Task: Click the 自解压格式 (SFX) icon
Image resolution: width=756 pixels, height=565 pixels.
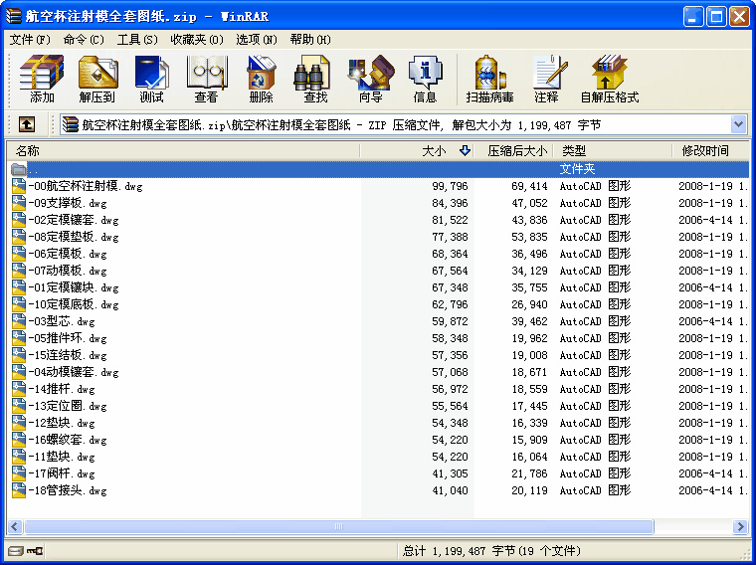Action: [x=609, y=79]
